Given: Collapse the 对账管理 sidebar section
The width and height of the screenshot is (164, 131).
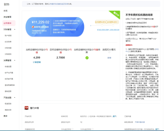Looking at the screenshot, I should pos(15,29).
